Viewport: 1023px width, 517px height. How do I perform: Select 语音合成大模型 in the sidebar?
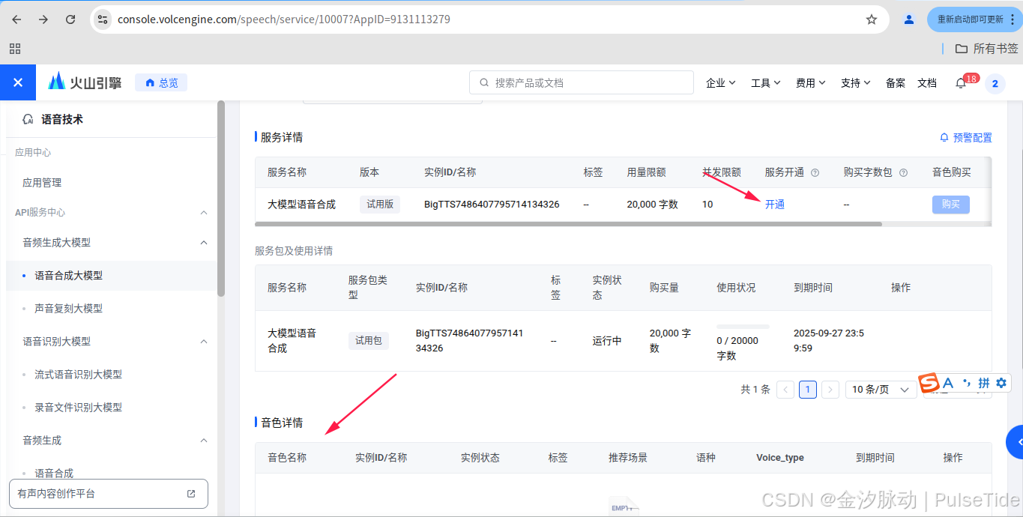[69, 276]
